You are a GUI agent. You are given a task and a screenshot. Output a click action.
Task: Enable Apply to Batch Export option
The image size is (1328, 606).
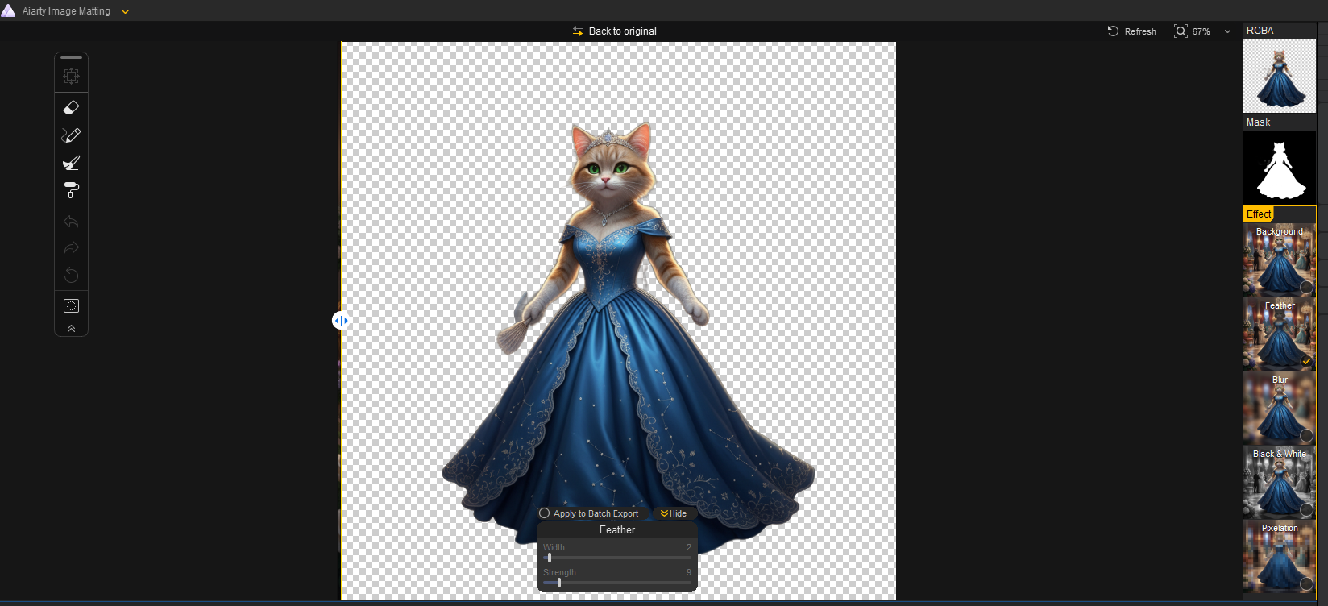click(x=545, y=513)
